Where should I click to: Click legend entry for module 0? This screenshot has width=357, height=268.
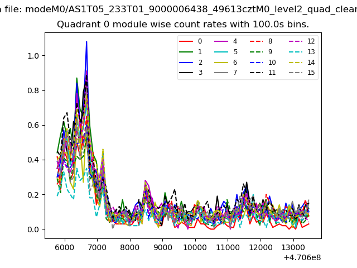pyautogui.click(x=190, y=41)
